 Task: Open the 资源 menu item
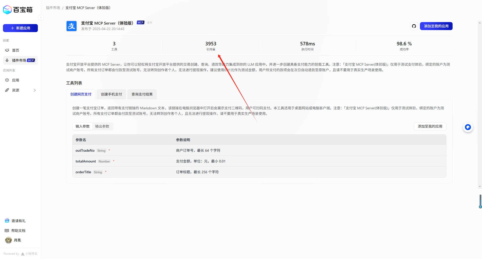[20, 90]
